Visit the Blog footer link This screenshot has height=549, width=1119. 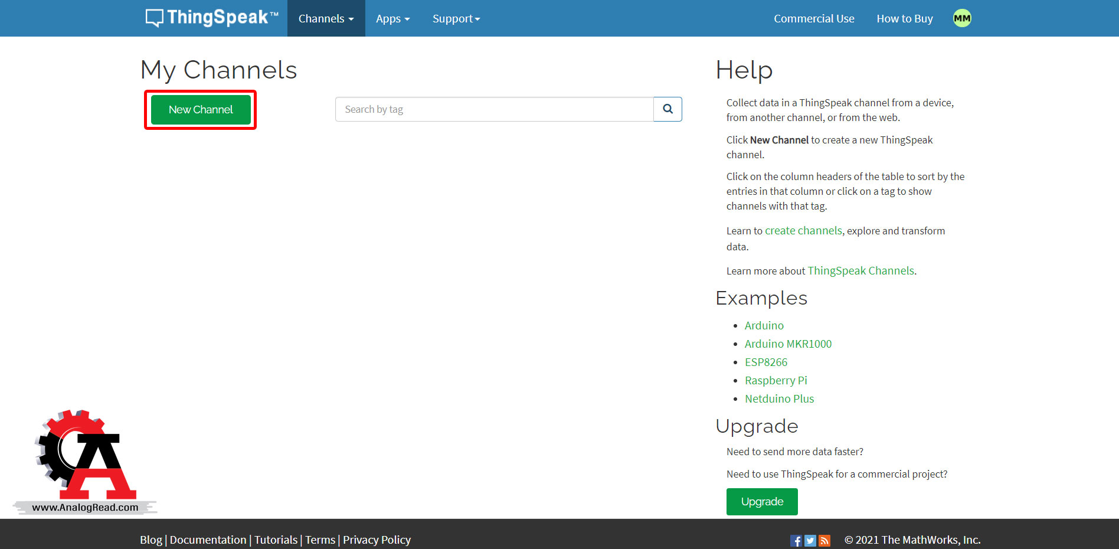click(151, 540)
